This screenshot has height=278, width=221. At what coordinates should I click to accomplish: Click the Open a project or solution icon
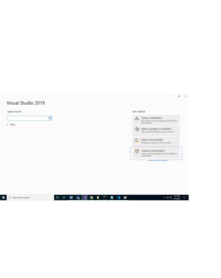click(x=137, y=129)
